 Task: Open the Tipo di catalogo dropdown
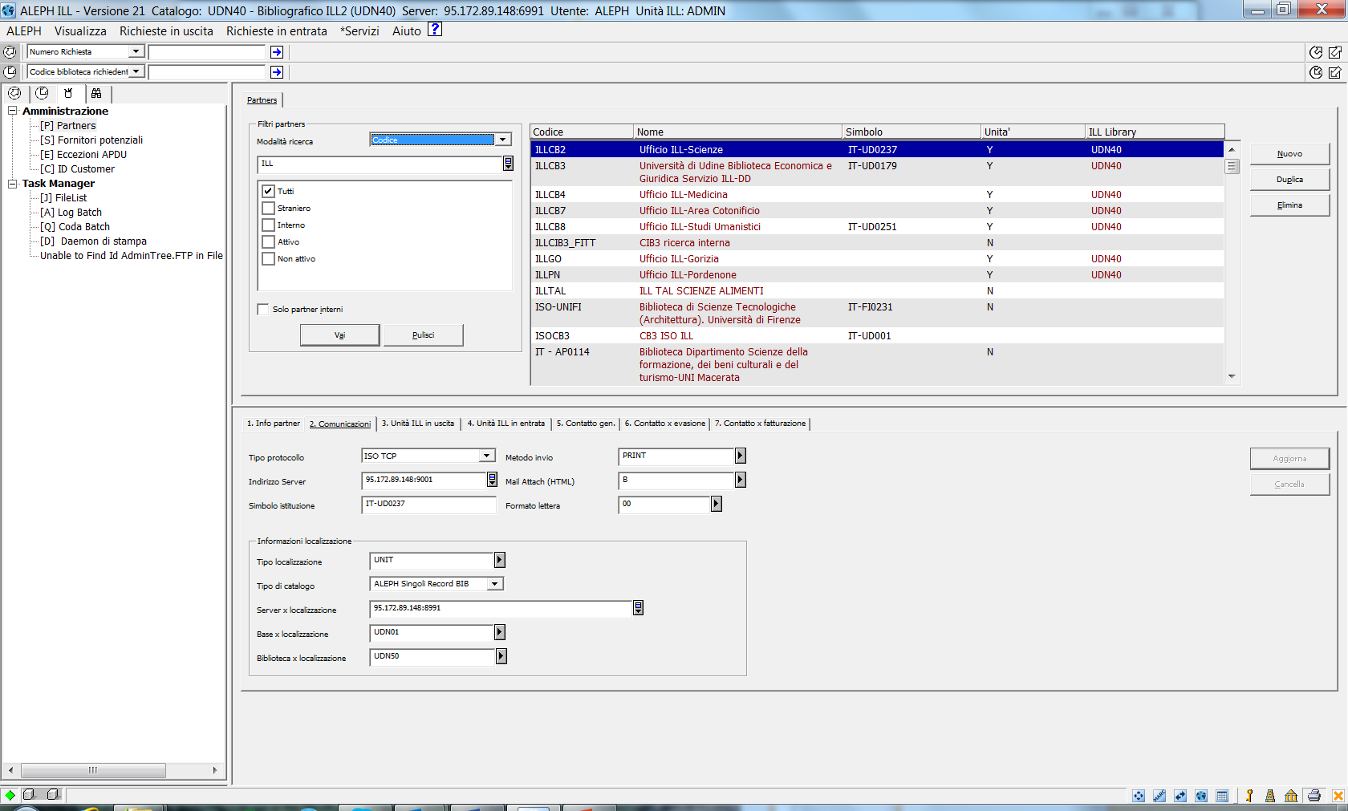(495, 584)
